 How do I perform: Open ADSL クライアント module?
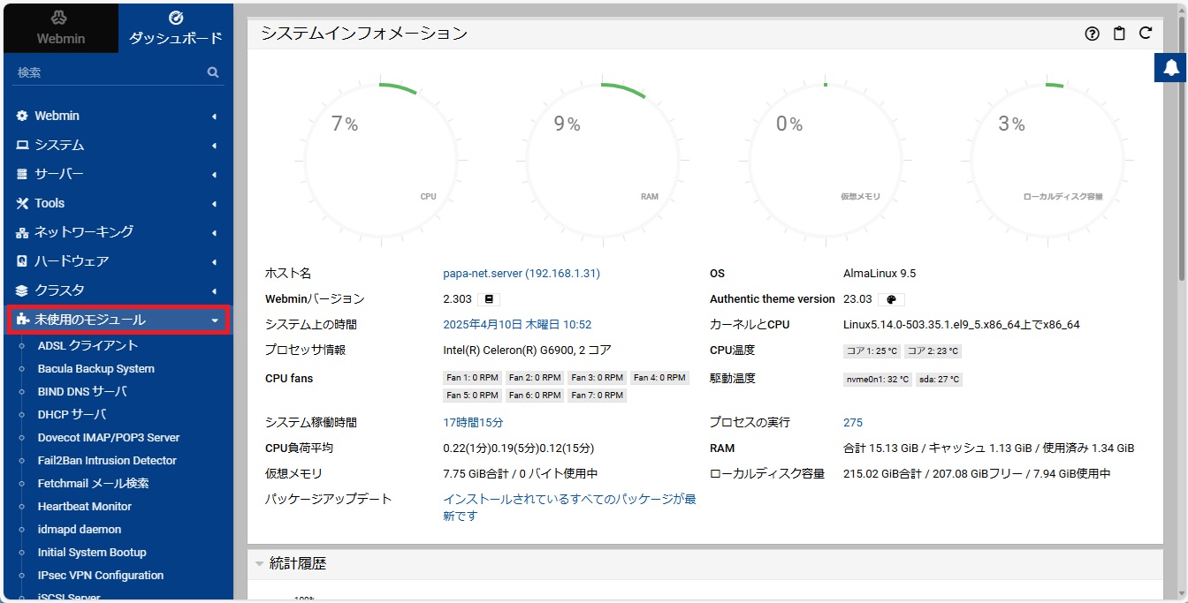coord(88,345)
